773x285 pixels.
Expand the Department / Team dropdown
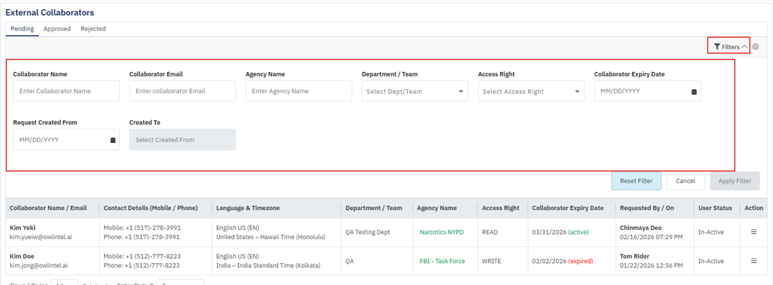(415, 91)
